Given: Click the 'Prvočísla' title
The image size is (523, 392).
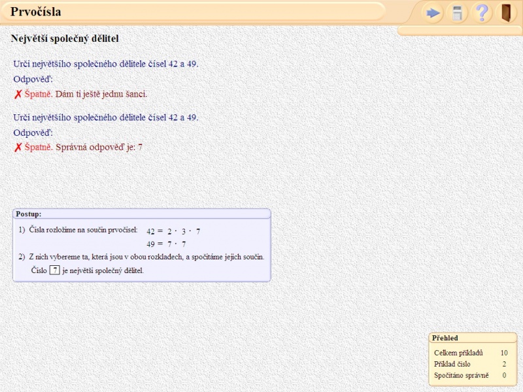Looking at the screenshot, I should [36, 12].
